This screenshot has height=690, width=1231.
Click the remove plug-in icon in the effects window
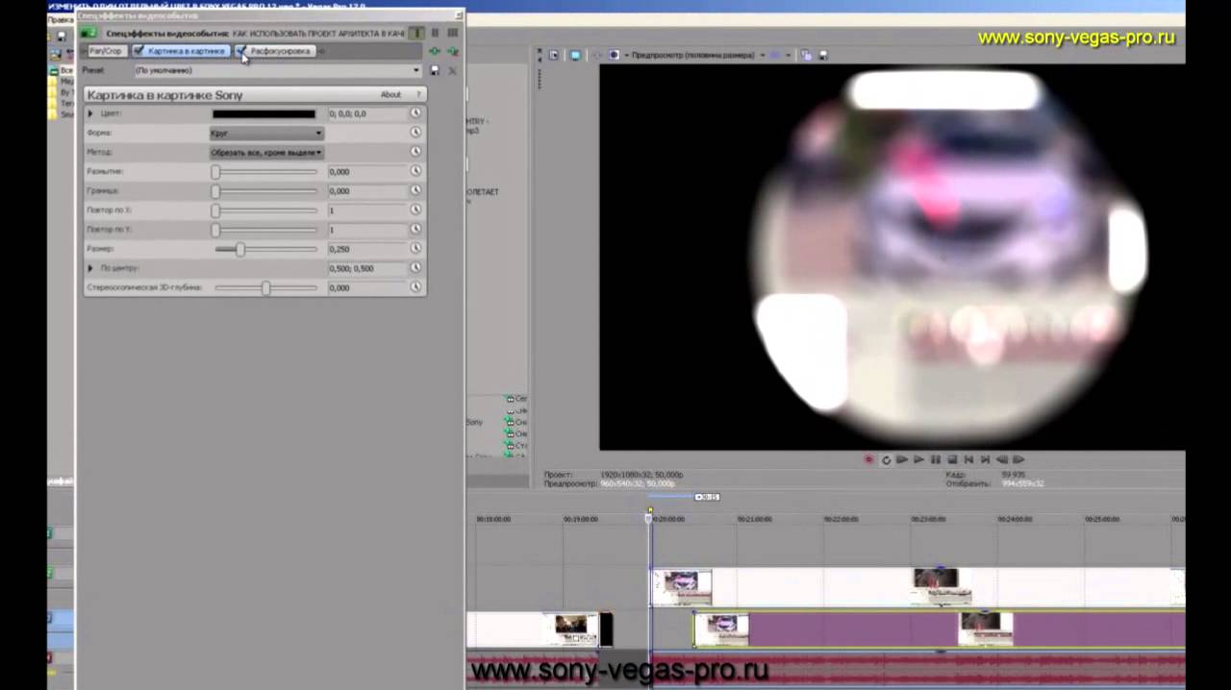point(452,51)
